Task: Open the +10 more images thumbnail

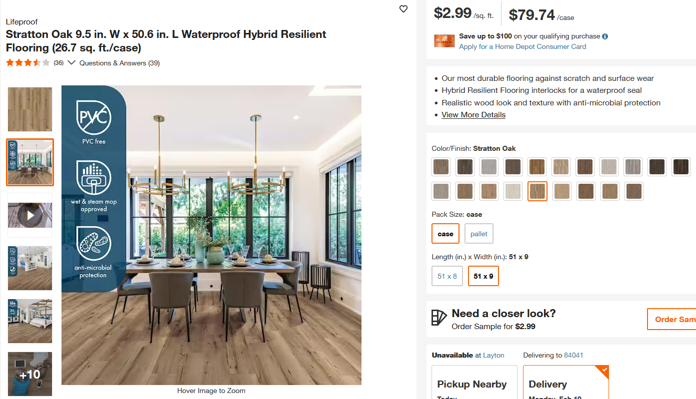Action: point(30,374)
